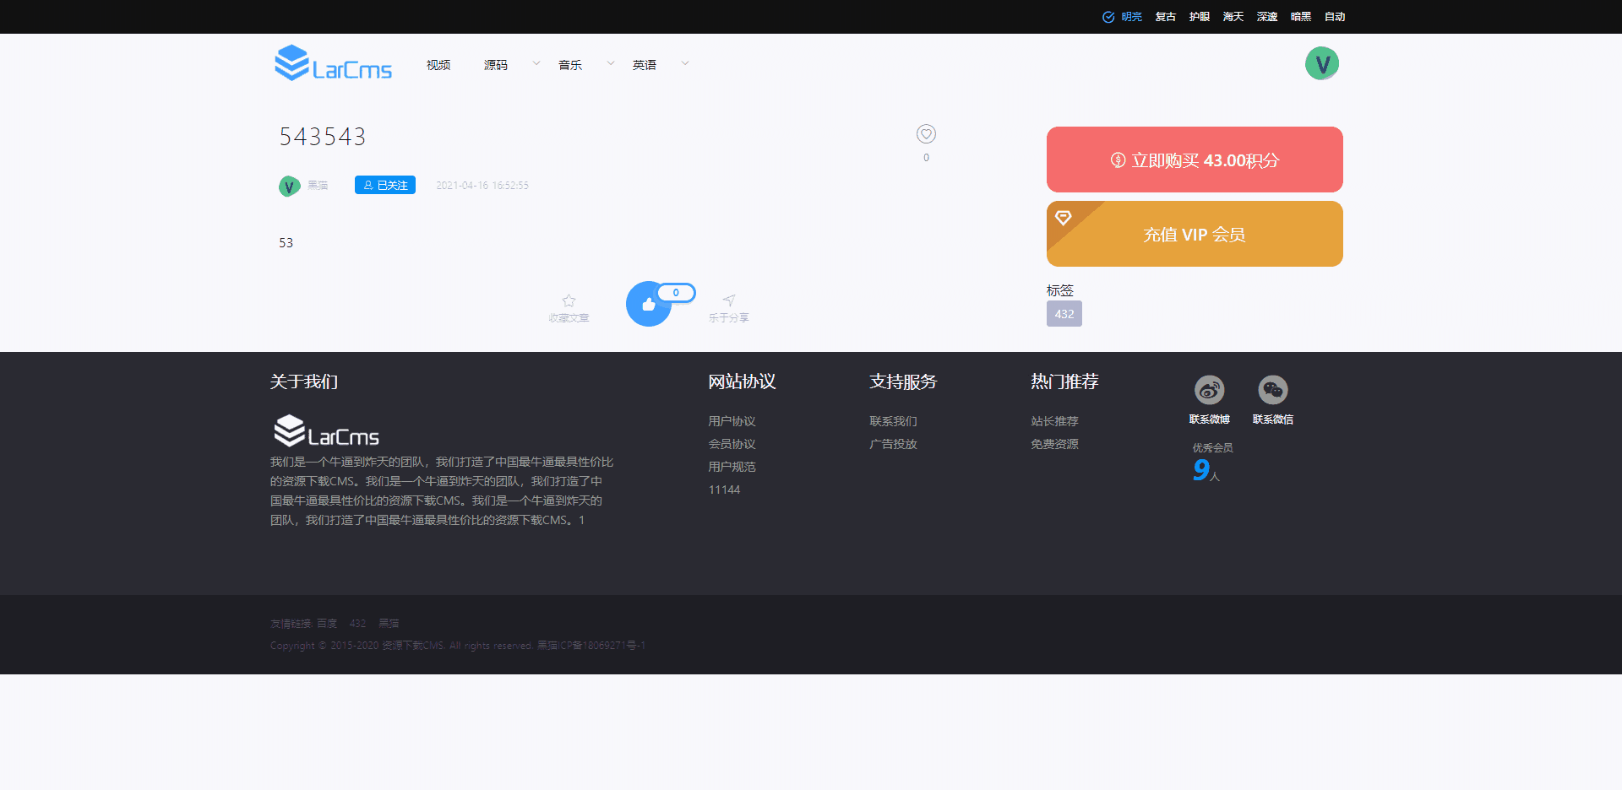Click the star 收藏文章 icon

(569, 300)
